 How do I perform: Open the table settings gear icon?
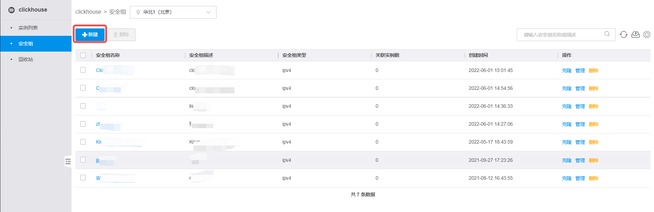(x=647, y=34)
